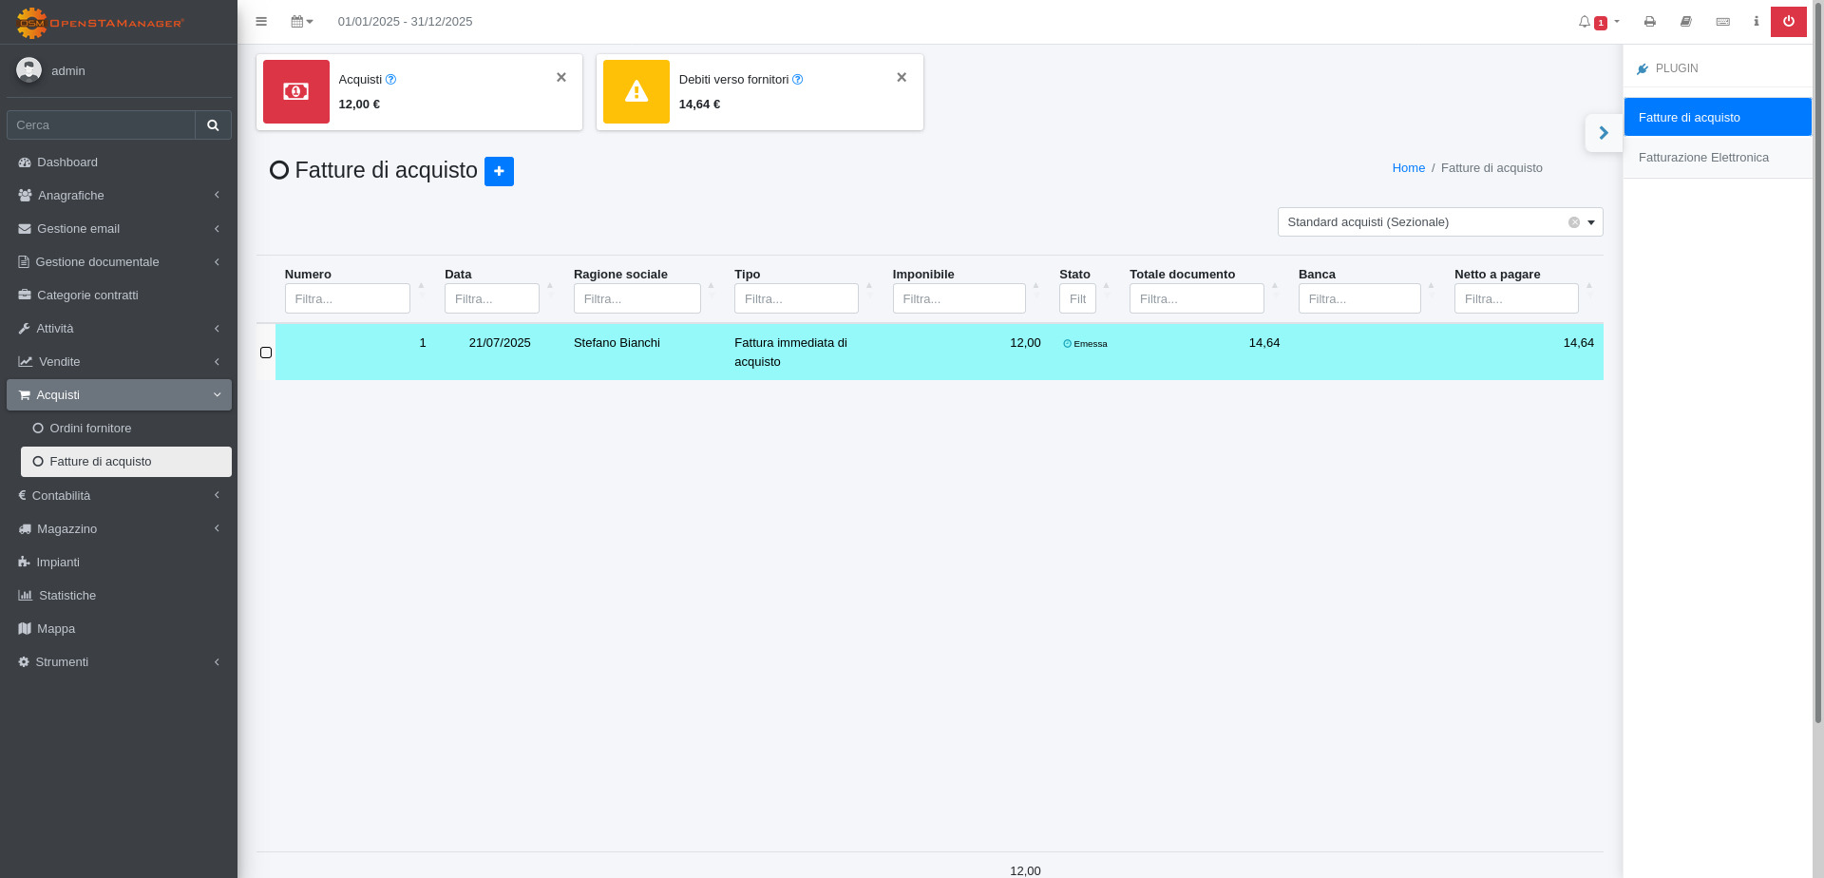Collapse the plugin sidebar with chevron arrow
Screen dimensions: 1824x878
click(x=1604, y=133)
